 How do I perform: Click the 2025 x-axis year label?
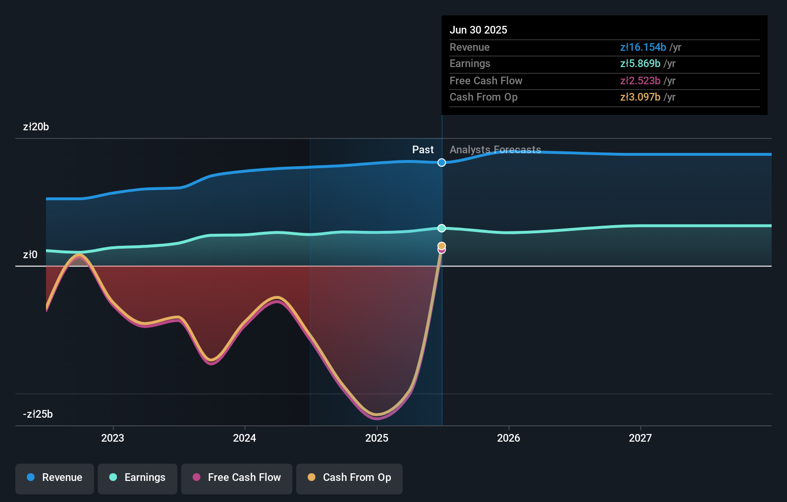[377, 438]
